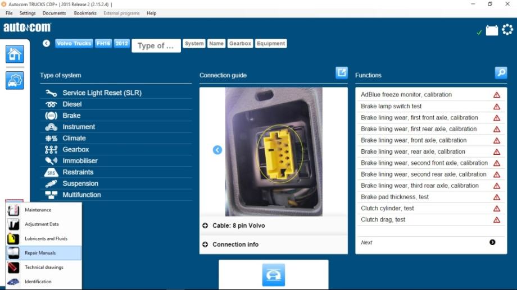517x290 pixels.
Task: Select 'Brake lining wear, third rear axle, calibration'
Action: pyautogui.click(x=430, y=186)
